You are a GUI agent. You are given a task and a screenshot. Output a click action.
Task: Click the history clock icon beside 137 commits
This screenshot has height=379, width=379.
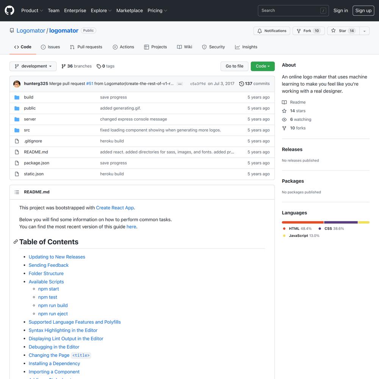(241, 84)
